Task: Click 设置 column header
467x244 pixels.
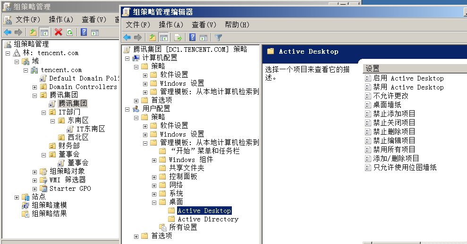Action: tap(415, 69)
